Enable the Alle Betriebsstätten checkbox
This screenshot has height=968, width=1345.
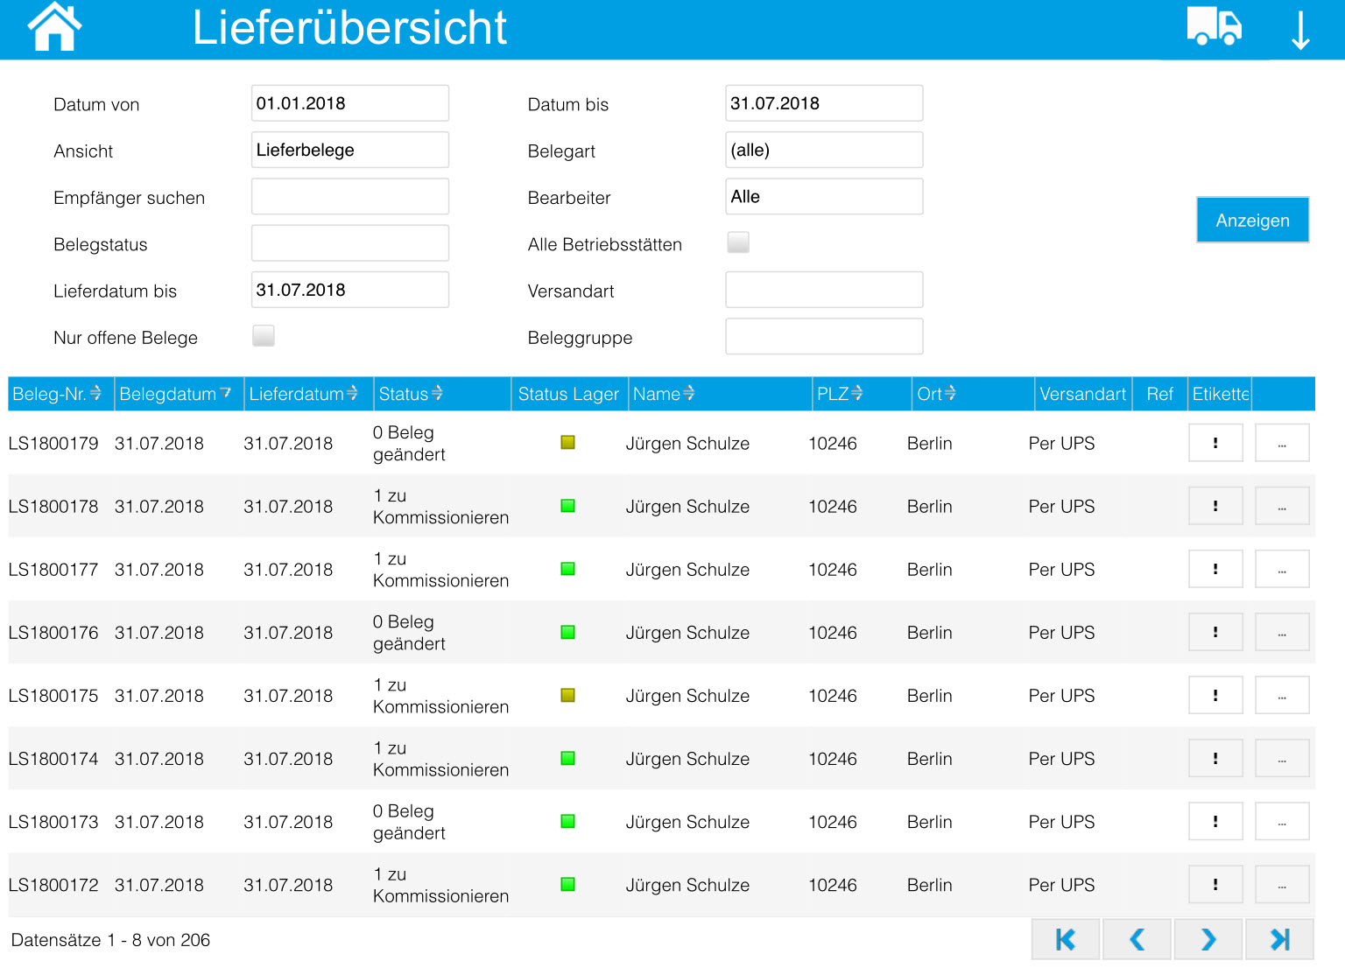(738, 242)
